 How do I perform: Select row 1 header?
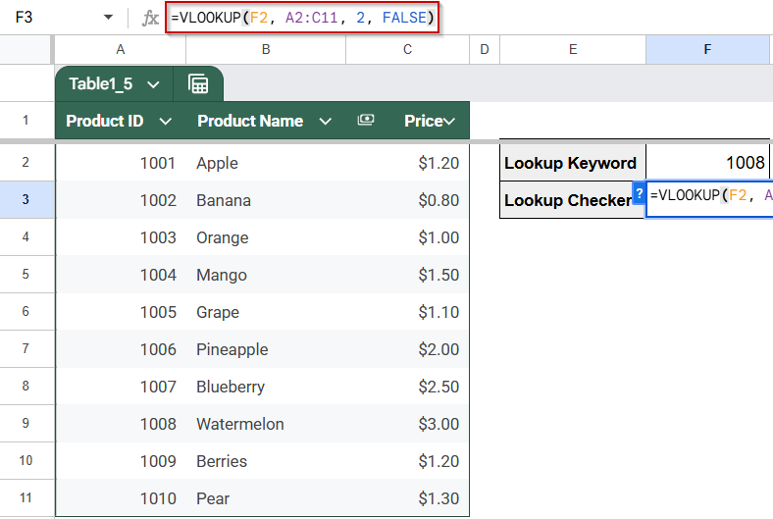tap(26, 121)
